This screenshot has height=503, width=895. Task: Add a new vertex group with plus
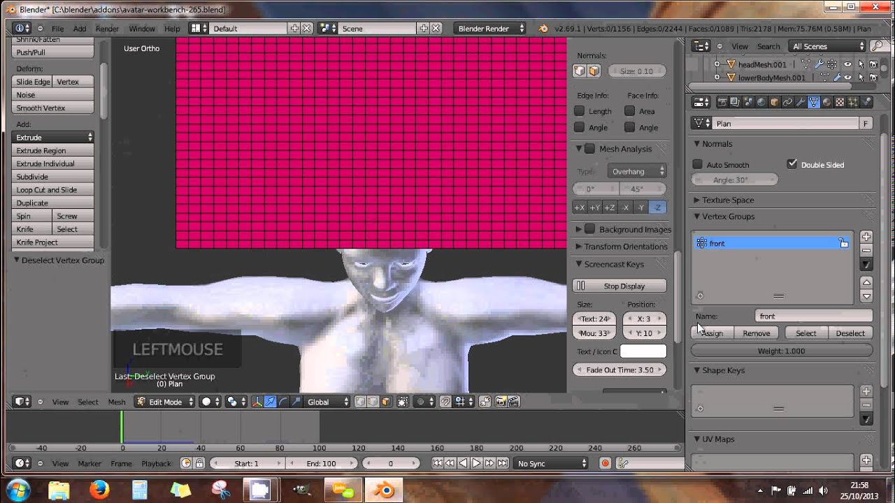pyautogui.click(x=866, y=237)
